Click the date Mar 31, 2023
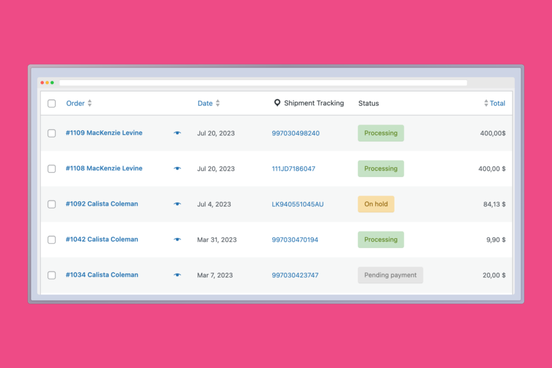 [x=217, y=240]
